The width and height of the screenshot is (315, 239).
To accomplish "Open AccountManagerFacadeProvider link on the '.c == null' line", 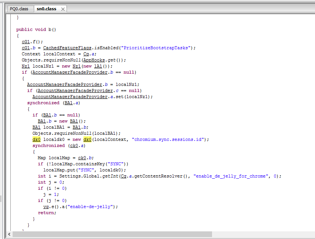I will [75, 91].
